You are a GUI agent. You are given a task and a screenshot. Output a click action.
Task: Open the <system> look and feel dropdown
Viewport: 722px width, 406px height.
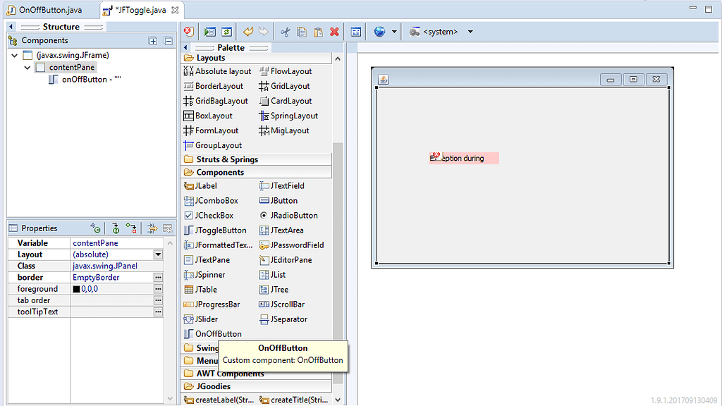click(469, 31)
